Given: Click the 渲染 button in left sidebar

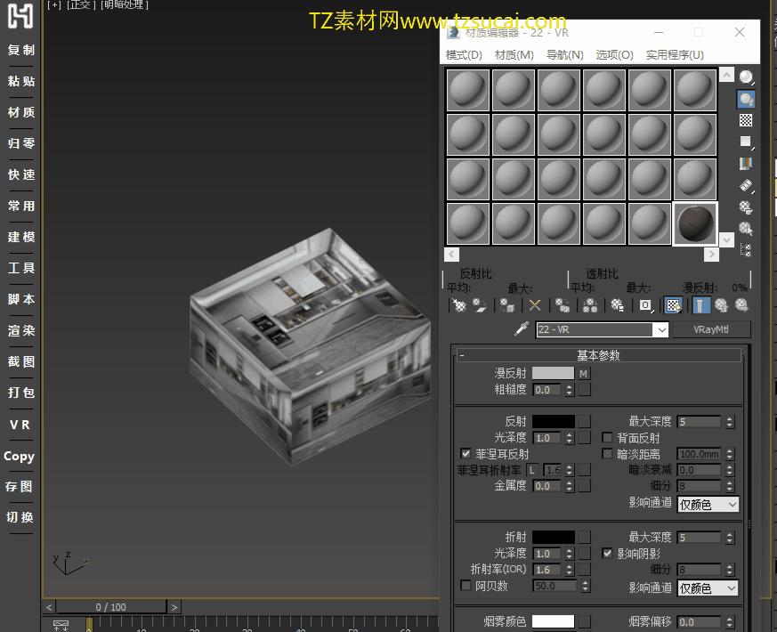Looking at the screenshot, I should [20, 330].
